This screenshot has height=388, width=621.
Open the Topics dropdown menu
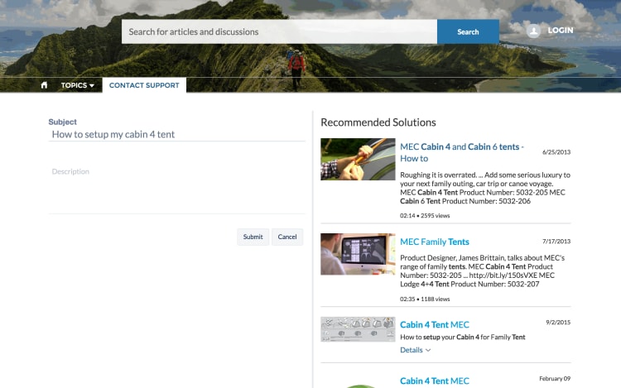(x=78, y=85)
